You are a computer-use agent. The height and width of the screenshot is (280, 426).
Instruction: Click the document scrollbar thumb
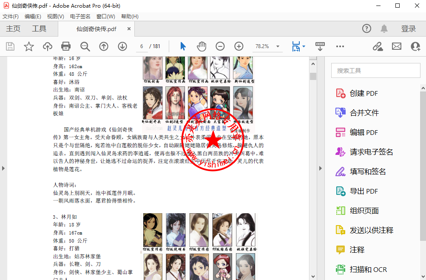click(x=313, y=77)
